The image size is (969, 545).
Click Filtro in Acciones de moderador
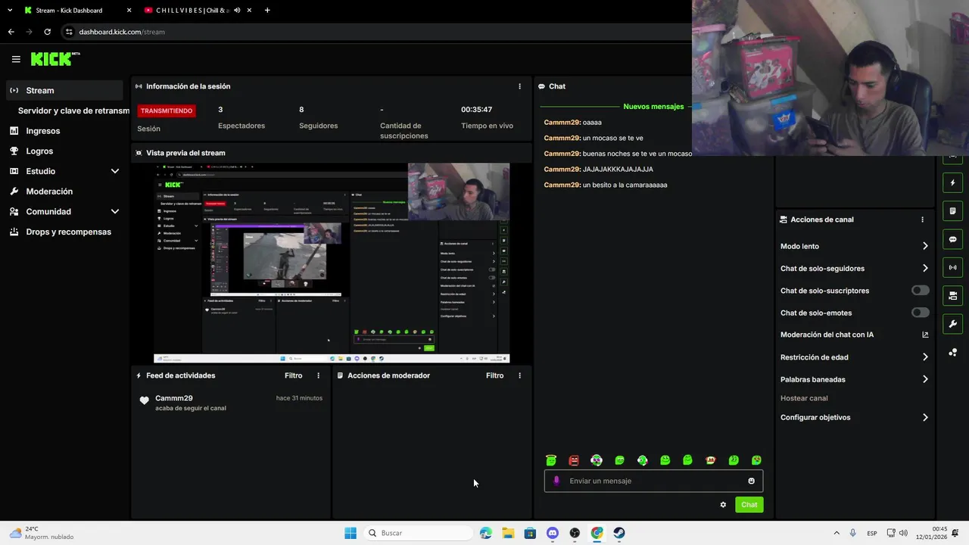click(x=494, y=375)
